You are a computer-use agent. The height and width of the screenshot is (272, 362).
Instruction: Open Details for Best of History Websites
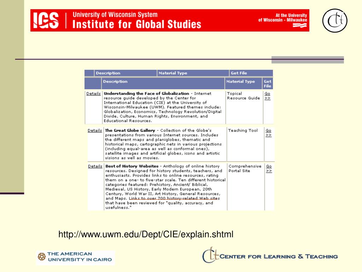[95, 166]
